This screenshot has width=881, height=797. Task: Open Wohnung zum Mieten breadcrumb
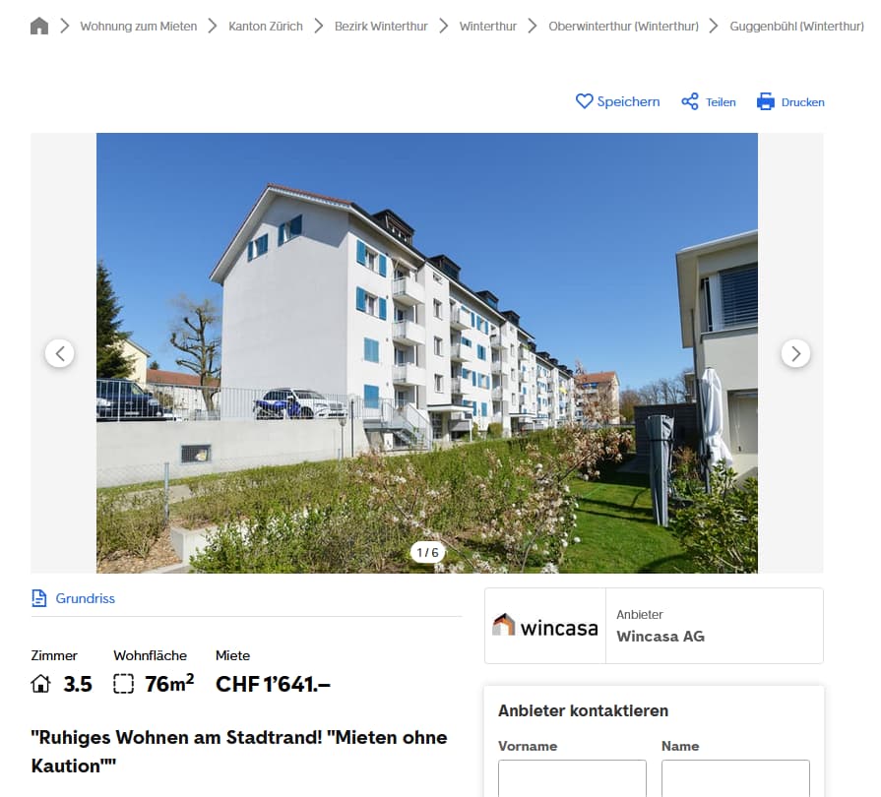pos(138,27)
